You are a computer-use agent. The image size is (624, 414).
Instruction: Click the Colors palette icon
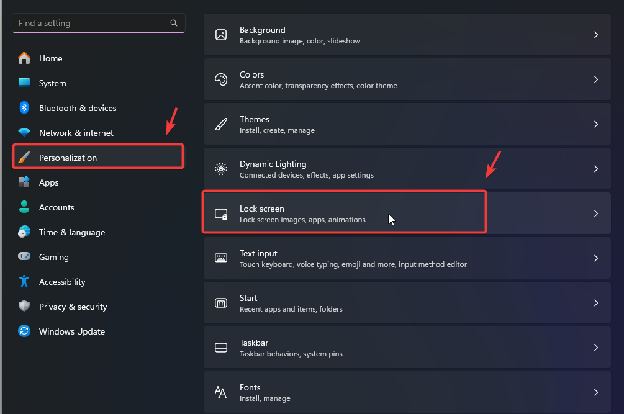[221, 79]
